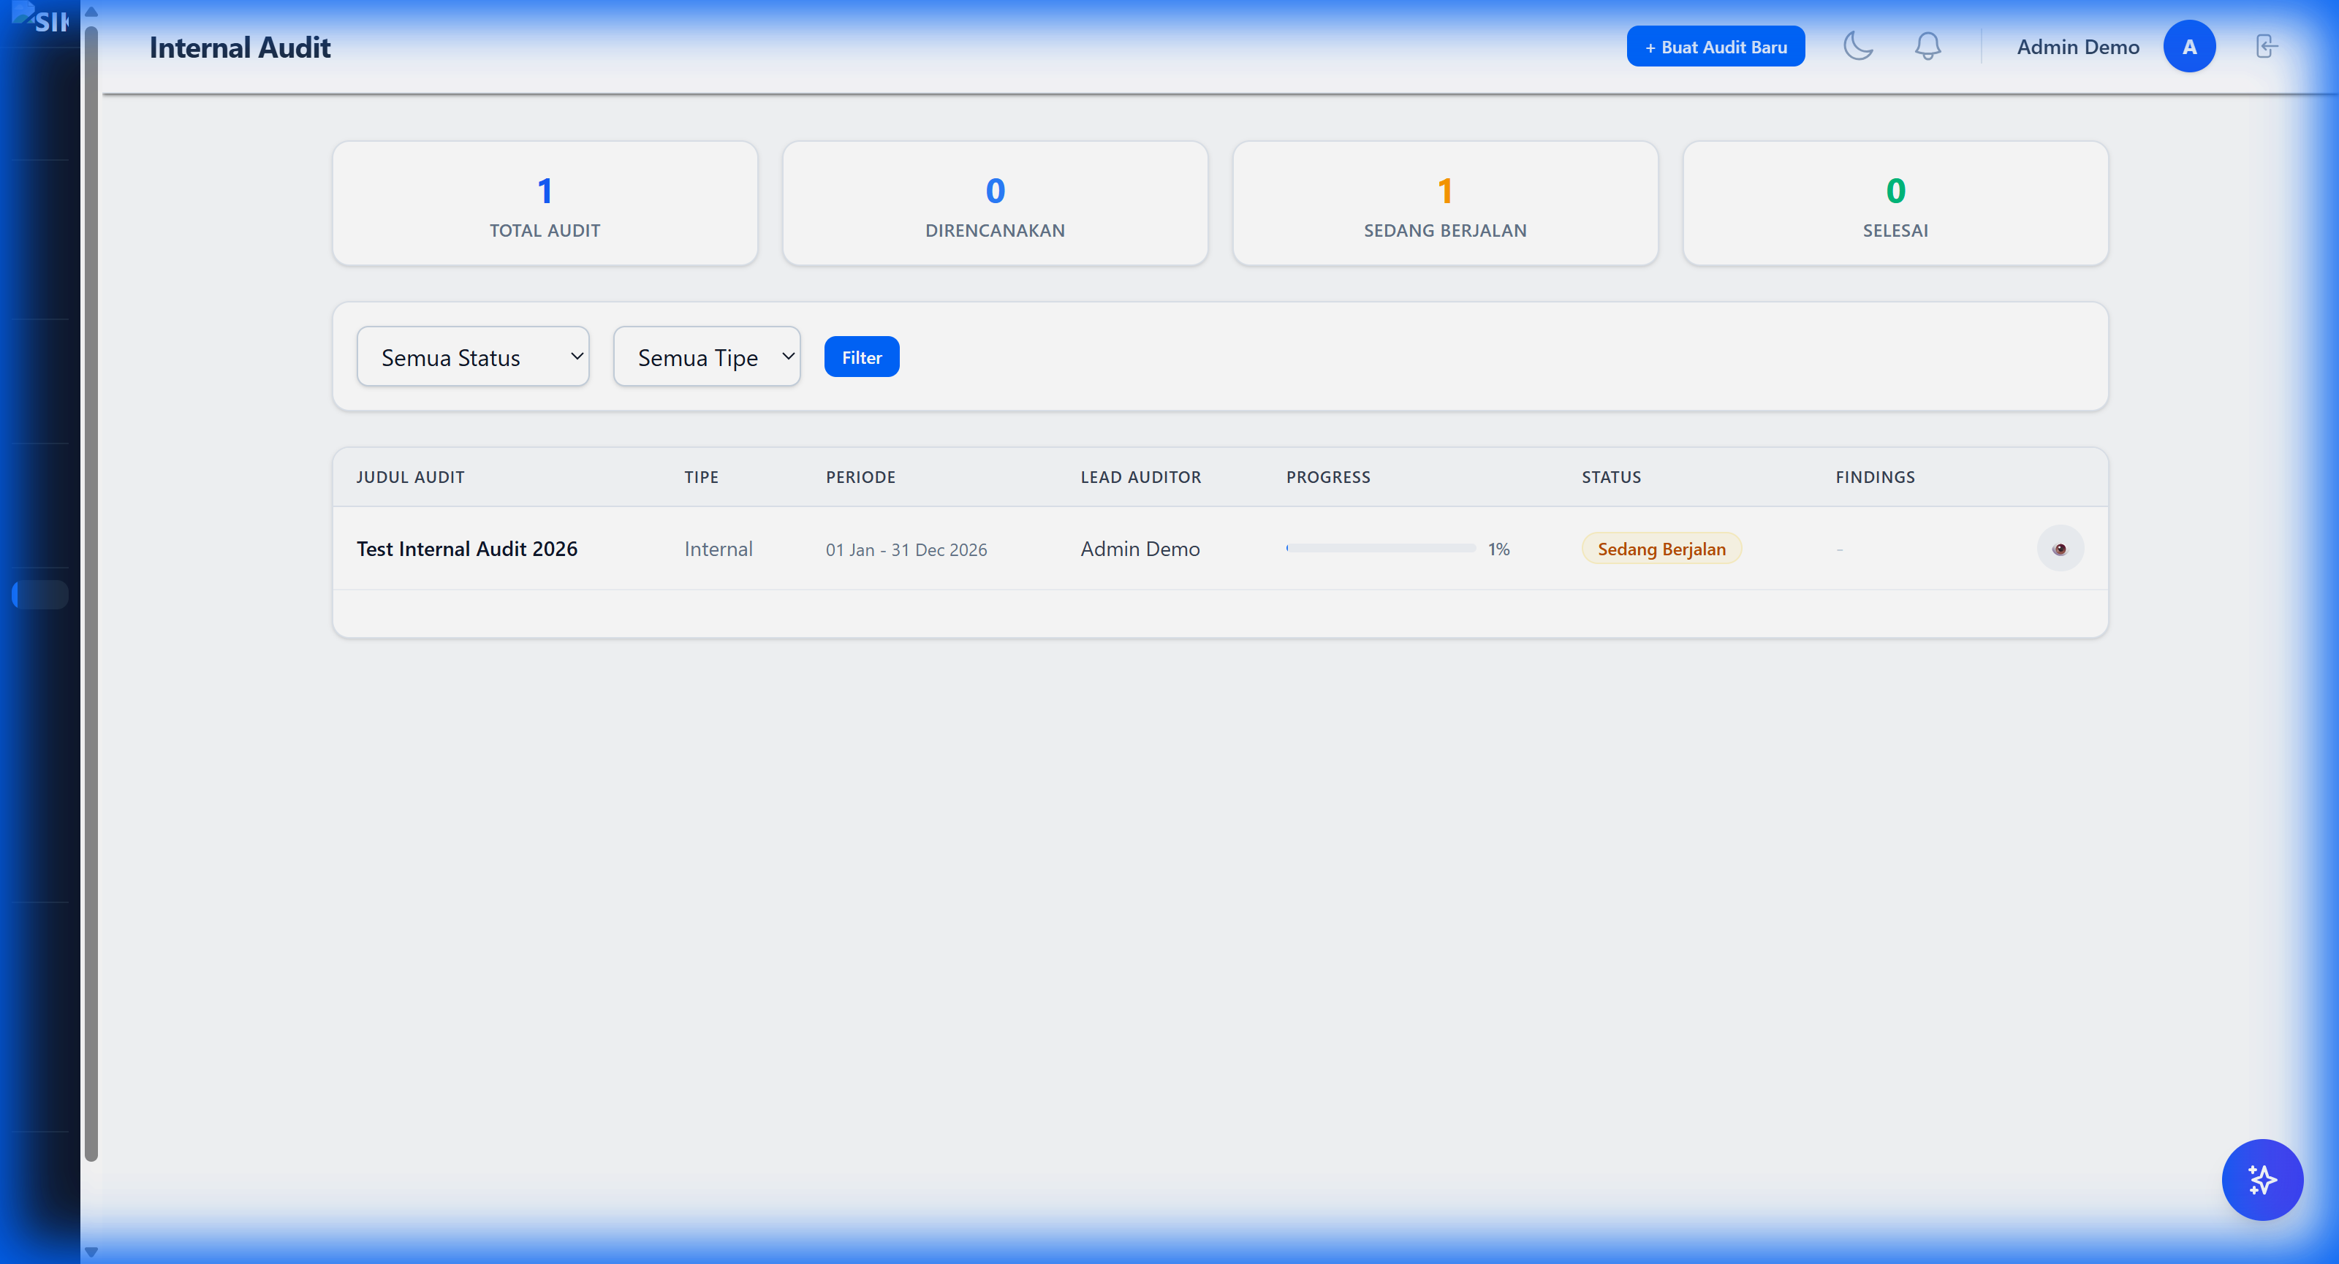Image resolution: width=2339 pixels, height=1264 pixels.
Task: Click the SIK logo in the sidebar
Action: point(41,18)
